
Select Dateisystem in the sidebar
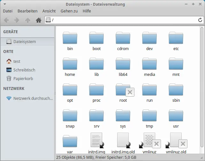(x=24, y=41)
